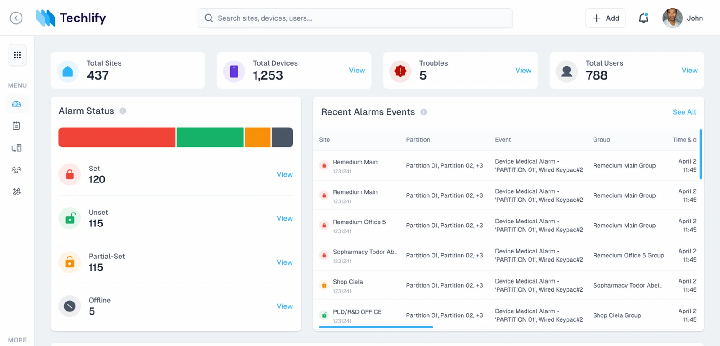Click the Partition column header
Screen dimensions: 720x346
(418, 140)
